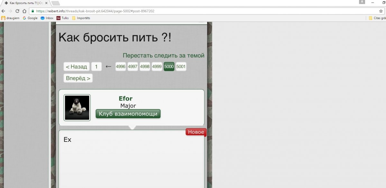Open the Citas grāmatzīmes bookmarks folder

377,18
